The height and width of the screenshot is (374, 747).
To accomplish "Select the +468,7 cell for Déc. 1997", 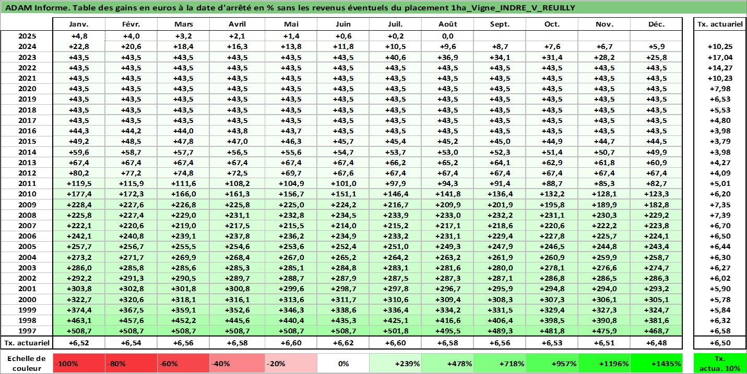I will click(656, 331).
